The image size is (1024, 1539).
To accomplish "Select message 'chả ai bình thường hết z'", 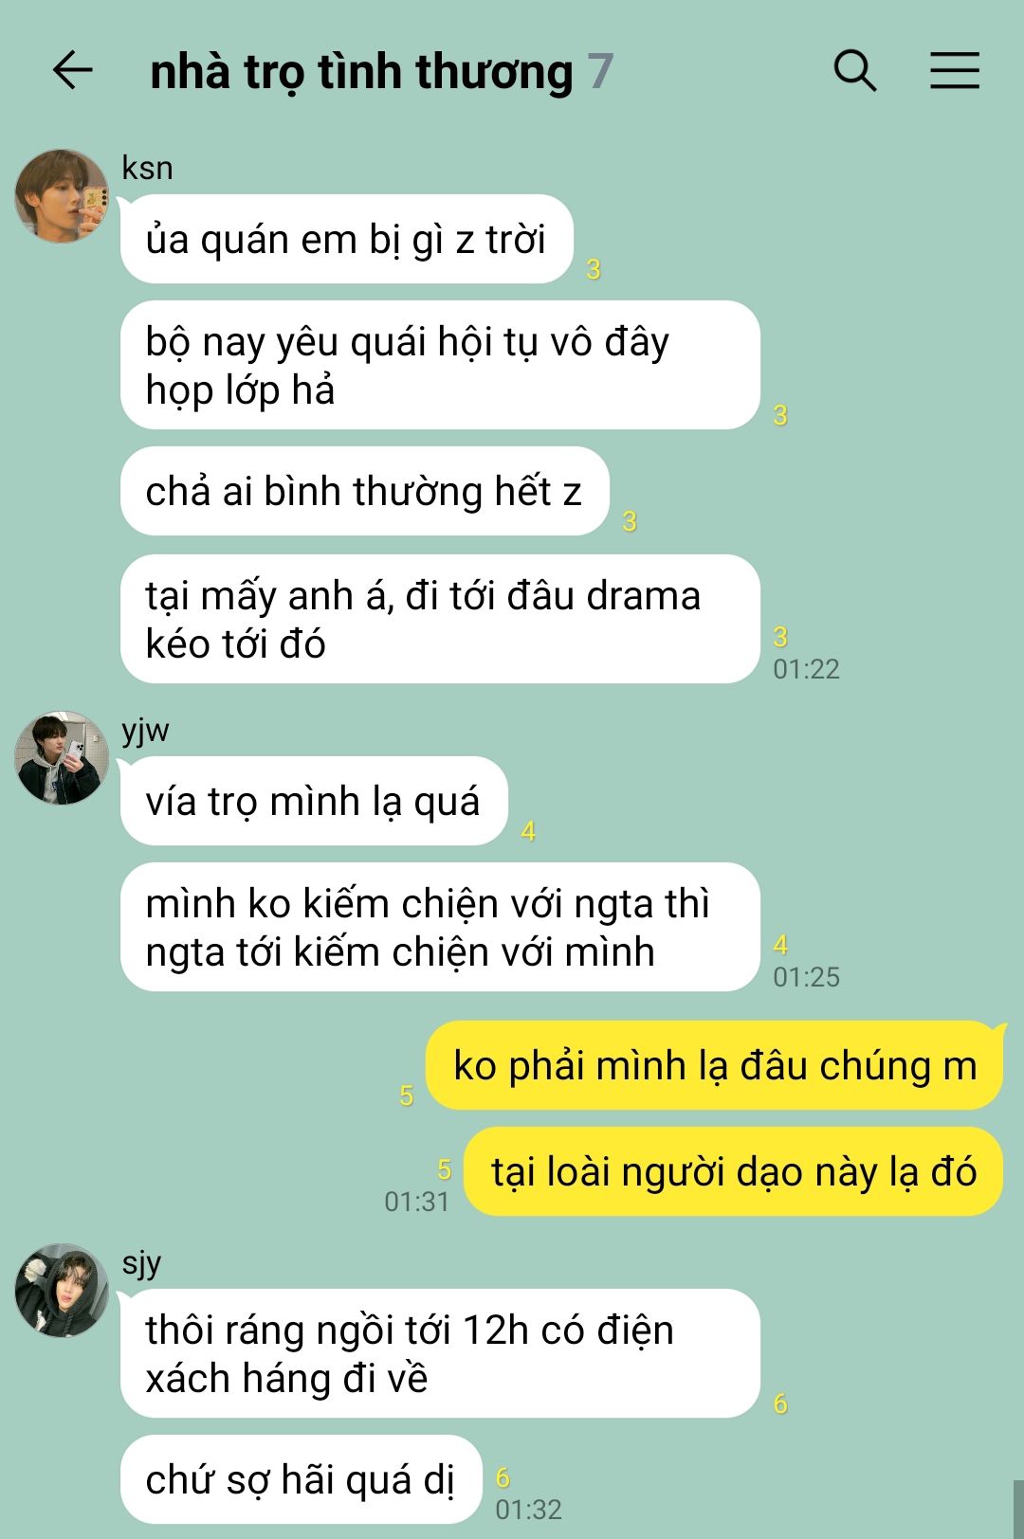I will (365, 491).
